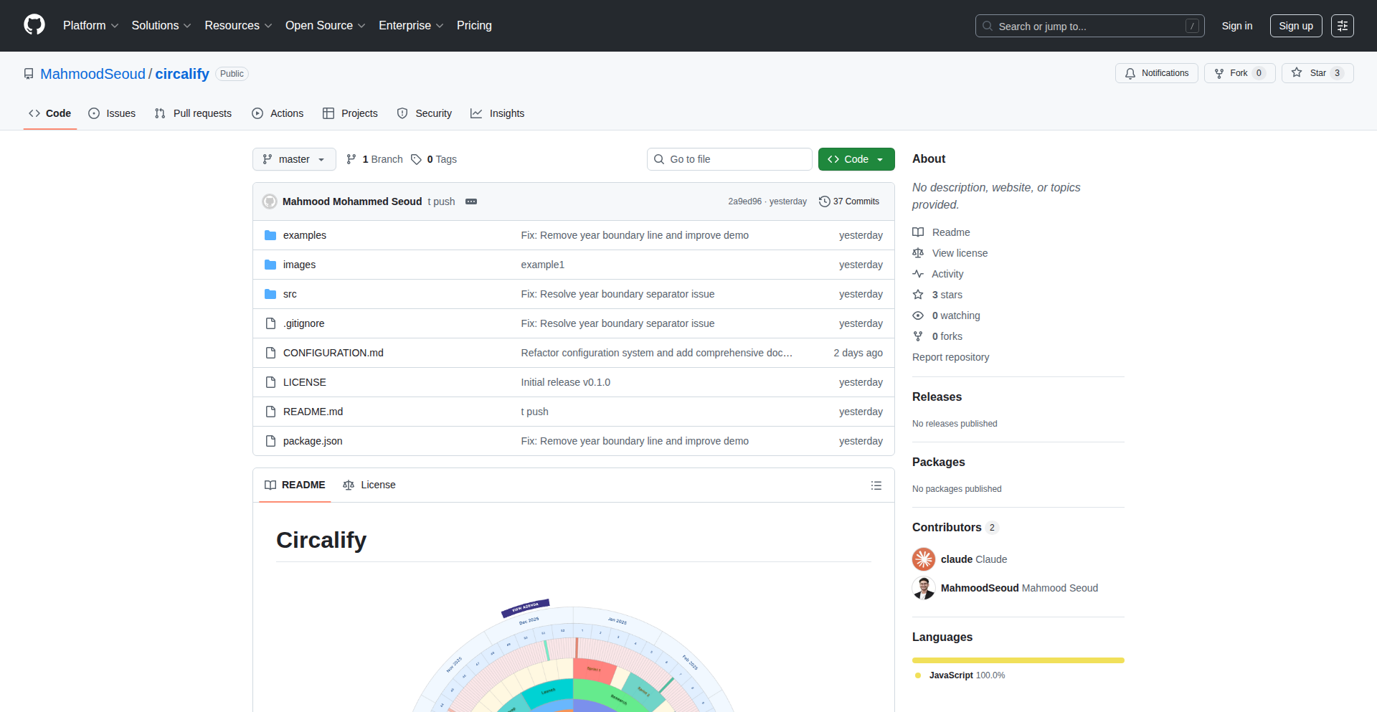Click the history clock icon for commits

825,201
